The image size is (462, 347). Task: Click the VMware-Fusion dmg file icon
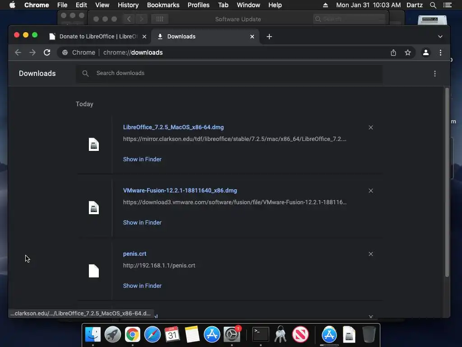[94, 208]
